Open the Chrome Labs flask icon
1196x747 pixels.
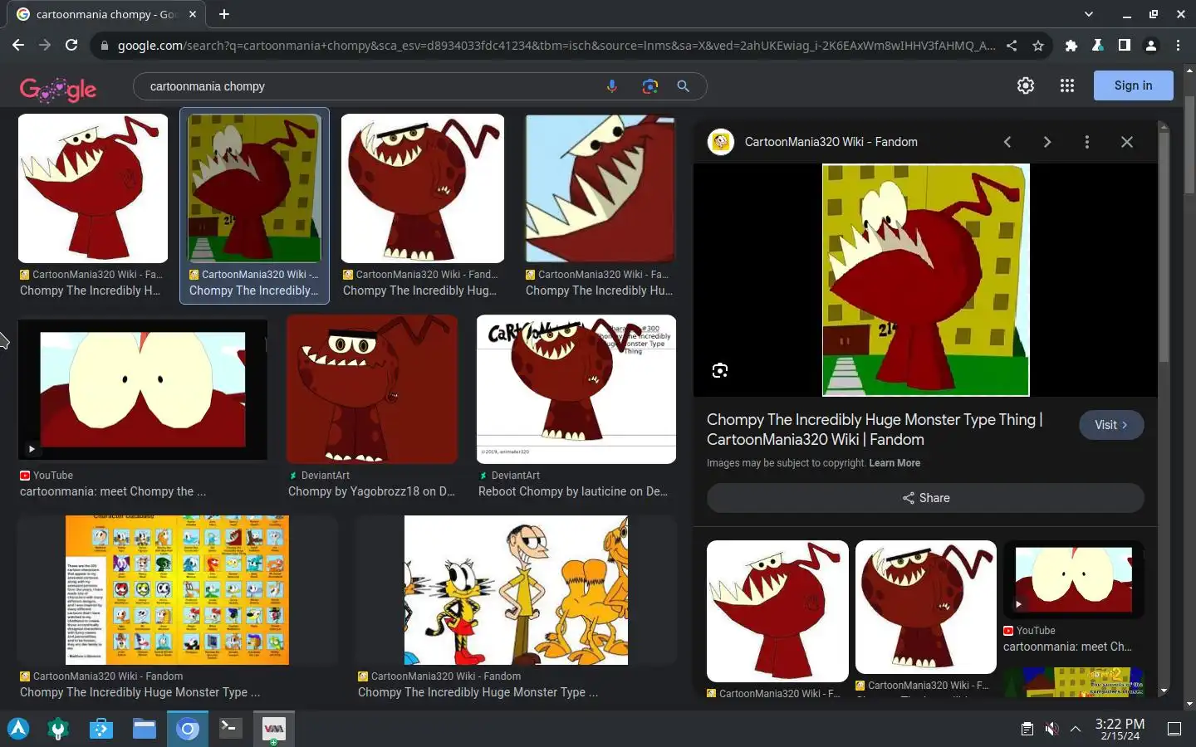point(1097,46)
